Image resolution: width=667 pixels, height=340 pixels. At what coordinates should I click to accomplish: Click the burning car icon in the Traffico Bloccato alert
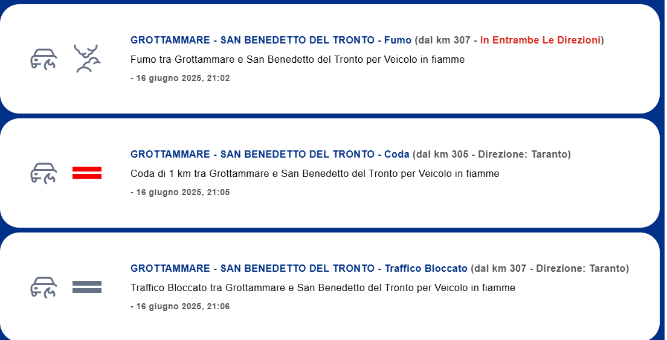[x=43, y=287]
